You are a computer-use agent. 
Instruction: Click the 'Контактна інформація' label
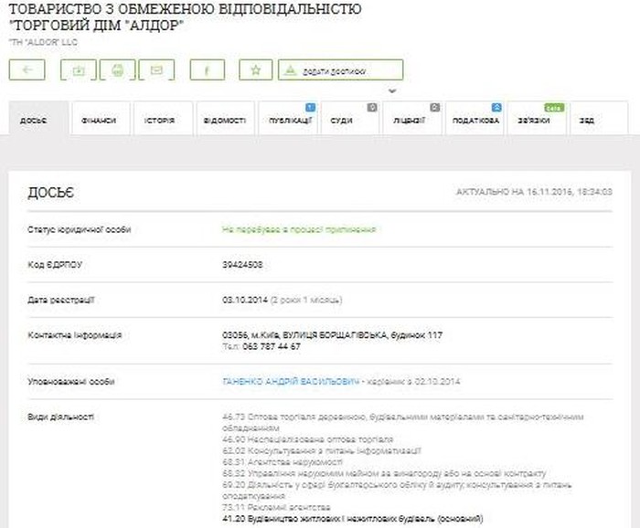coord(75,335)
